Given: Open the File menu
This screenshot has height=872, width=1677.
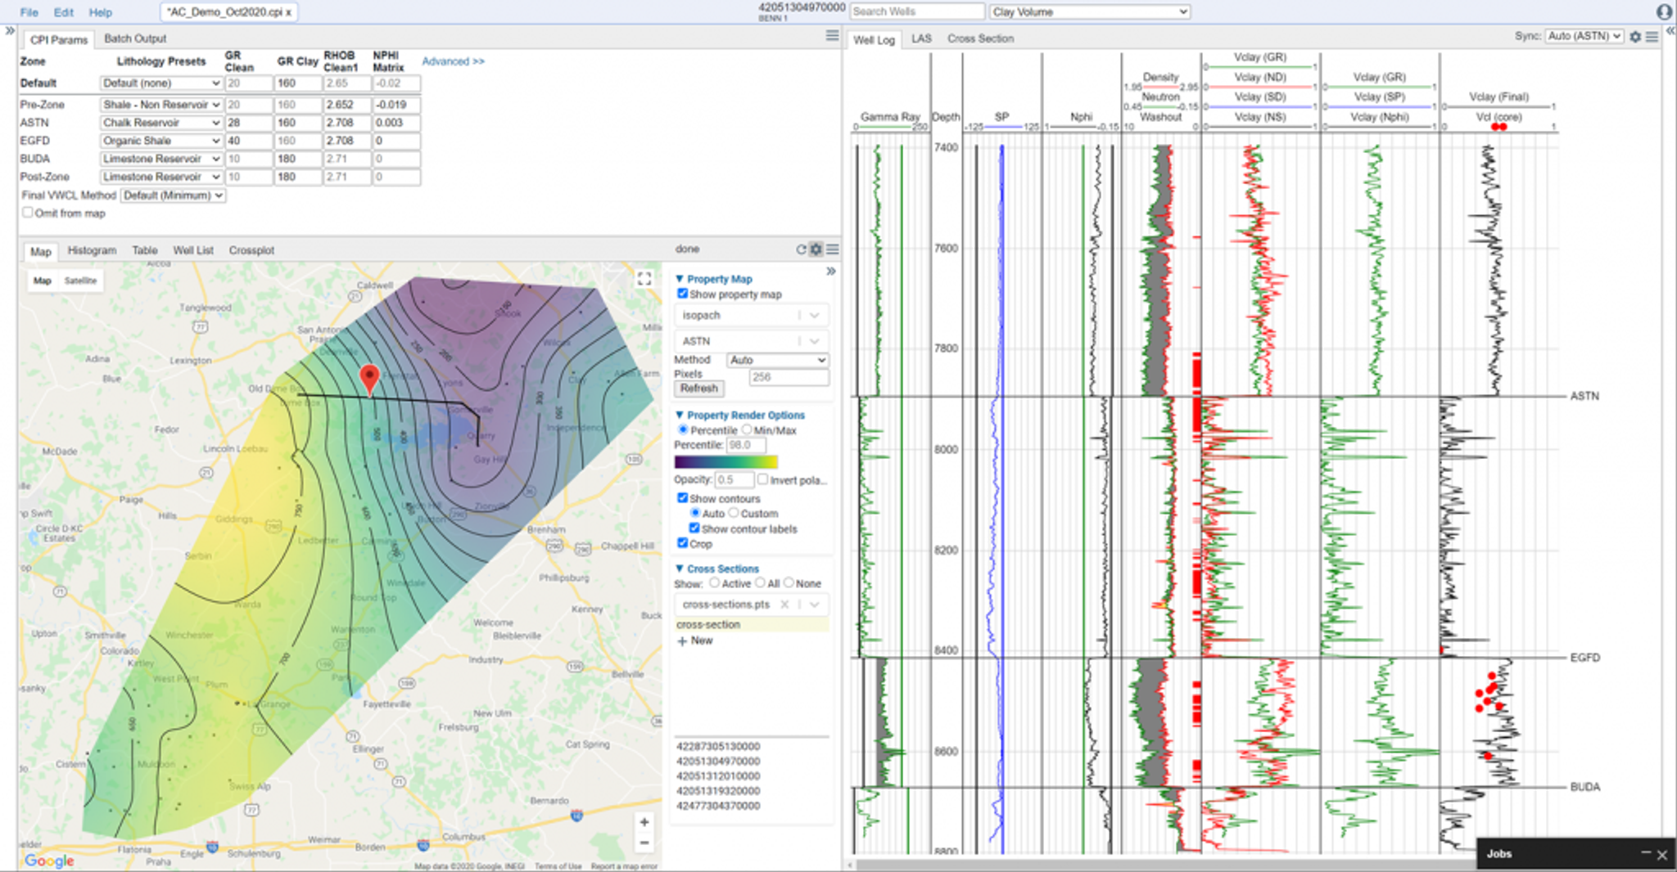Looking at the screenshot, I should pyautogui.click(x=29, y=12).
